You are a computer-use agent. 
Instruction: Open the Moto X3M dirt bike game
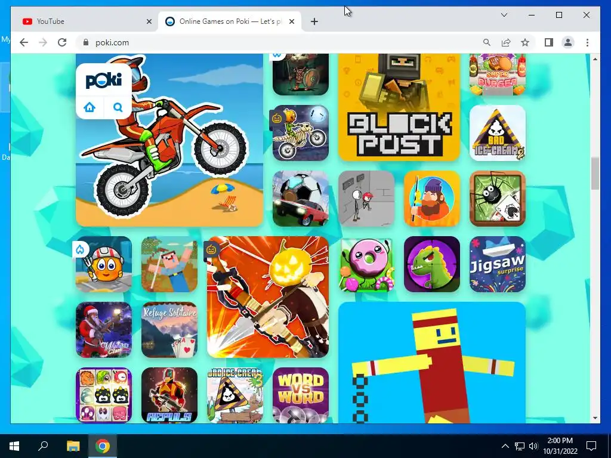[169, 140]
